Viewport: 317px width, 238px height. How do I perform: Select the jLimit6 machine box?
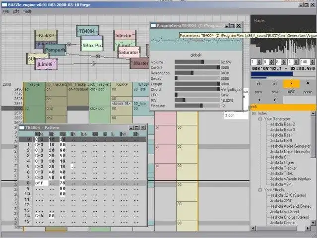click(x=46, y=64)
